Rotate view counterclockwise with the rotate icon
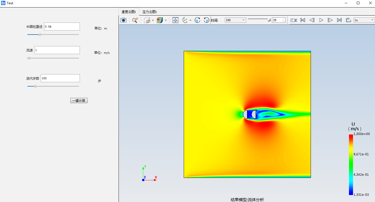This screenshot has width=375, height=202. coord(207,20)
